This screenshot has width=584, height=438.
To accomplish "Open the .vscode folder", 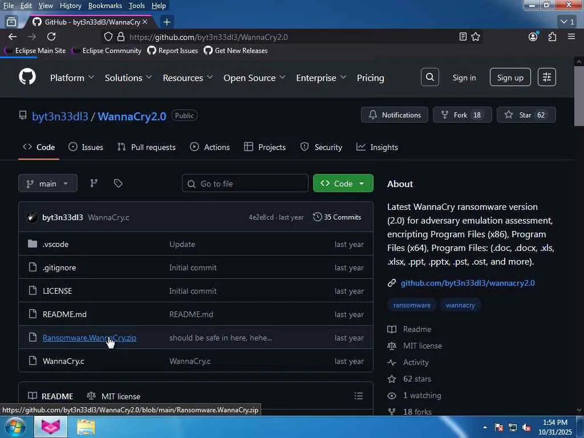I will coord(55,244).
